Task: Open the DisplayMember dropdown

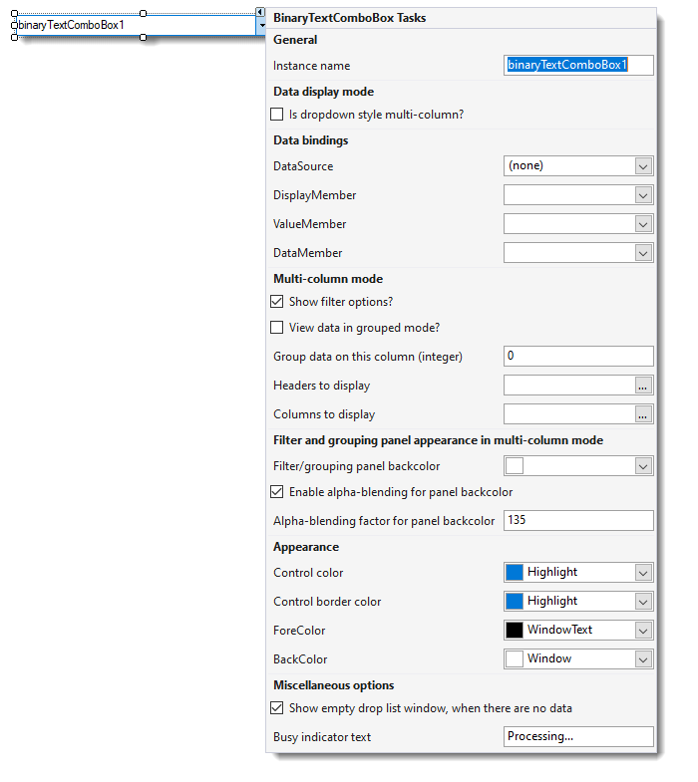Action: pos(643,195)
